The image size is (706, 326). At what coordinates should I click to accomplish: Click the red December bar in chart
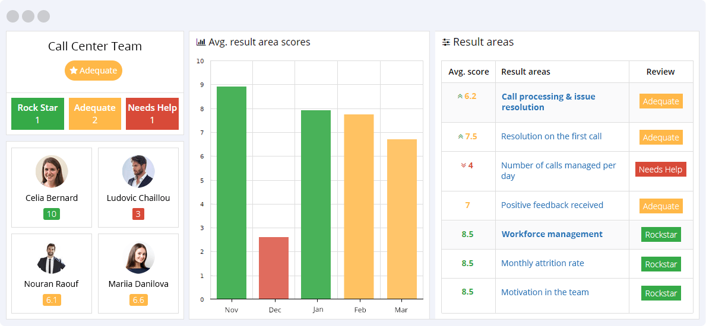point(274,268)
